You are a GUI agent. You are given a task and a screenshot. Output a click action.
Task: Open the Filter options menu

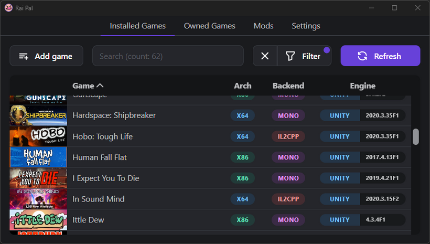[304, 56]
